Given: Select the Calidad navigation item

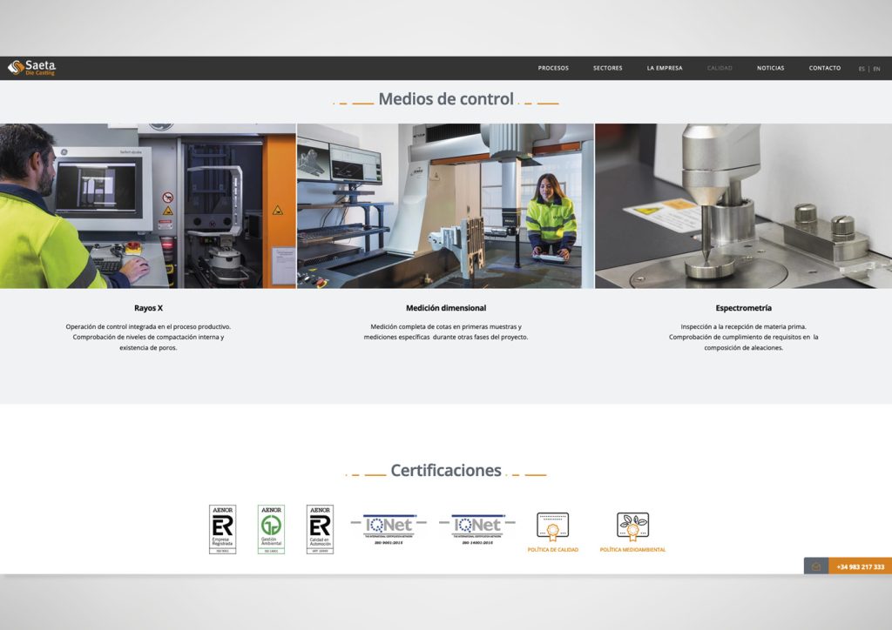Looking at the screenshot, I should click(720, 68).
